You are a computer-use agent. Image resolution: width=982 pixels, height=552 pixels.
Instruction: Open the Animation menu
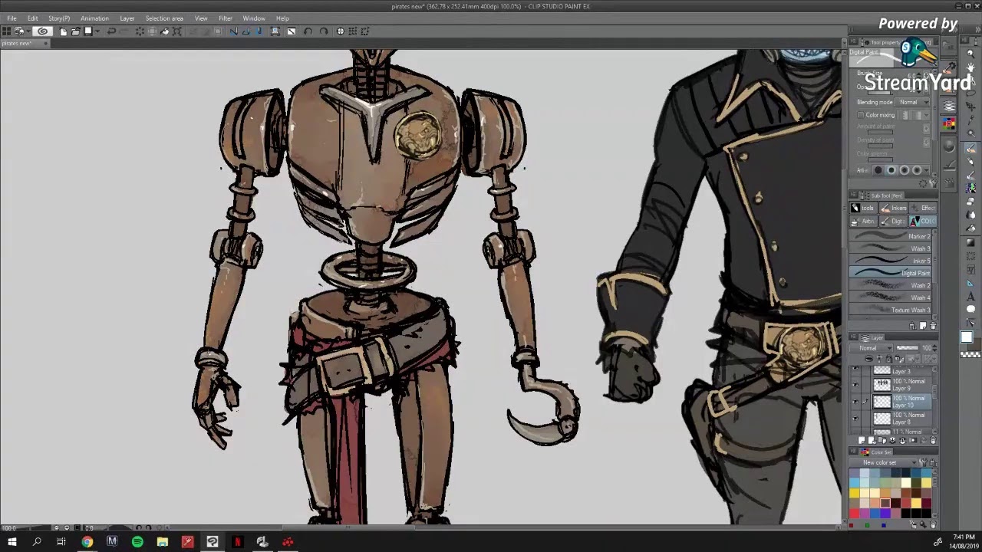pos(94,18)
